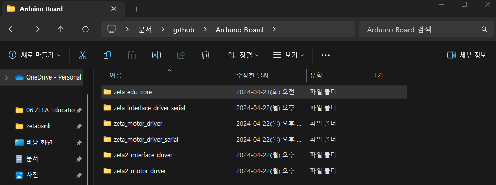The height and width of the screenshot is (185, 496).
Task: Click the Share icon in toolbar
Action: pyautogui.click(x=181, y=55)
